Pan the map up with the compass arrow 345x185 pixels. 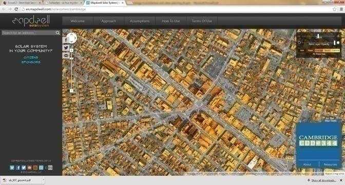71,34
